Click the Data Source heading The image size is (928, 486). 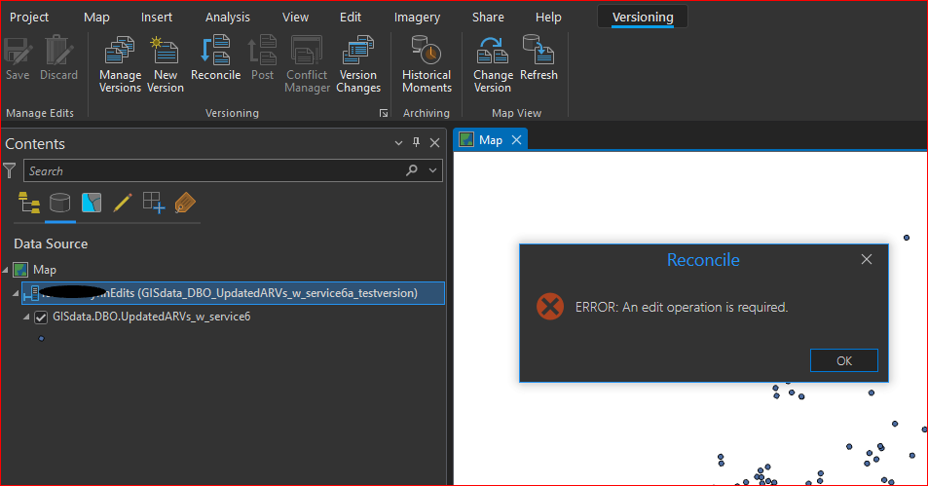pos(51,243)
